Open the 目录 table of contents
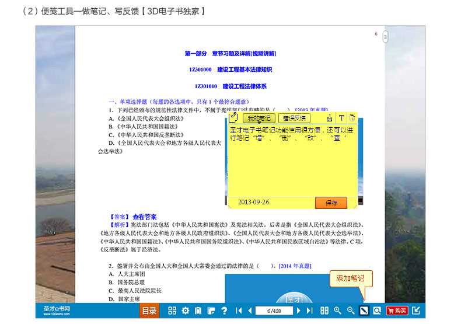 point(149,311)
